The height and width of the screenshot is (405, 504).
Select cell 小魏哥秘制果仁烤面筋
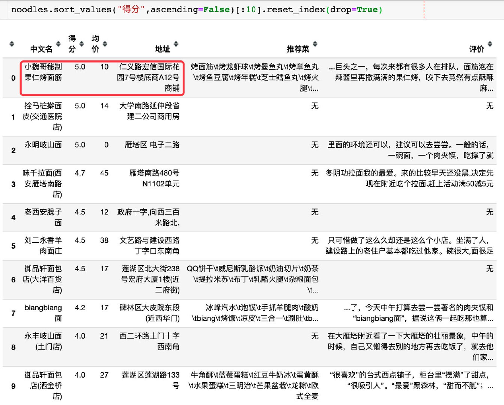(43, 72)
